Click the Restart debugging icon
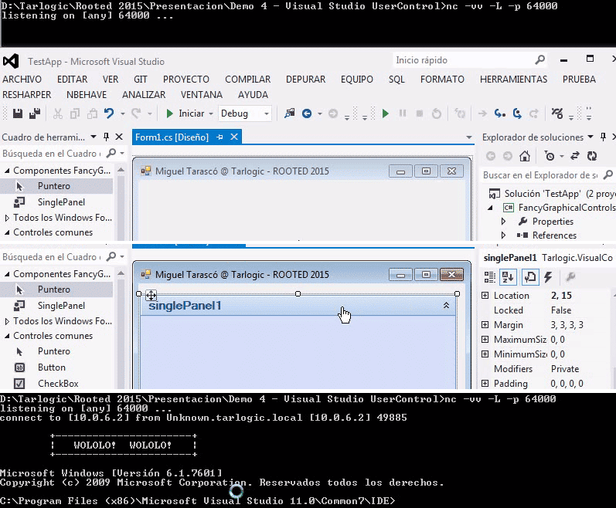Image resolution: width=616 pixels, height=508 pixels. point(437,113)
